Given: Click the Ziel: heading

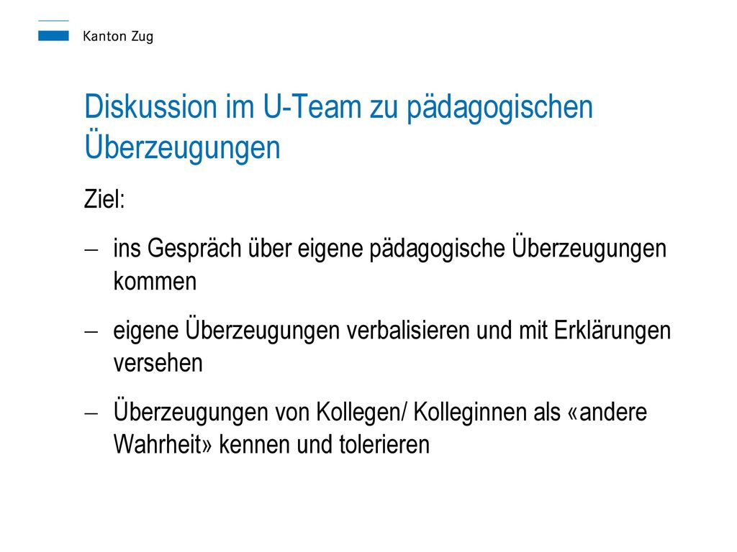Looking at the screenshot, I should tap(104, 198).
